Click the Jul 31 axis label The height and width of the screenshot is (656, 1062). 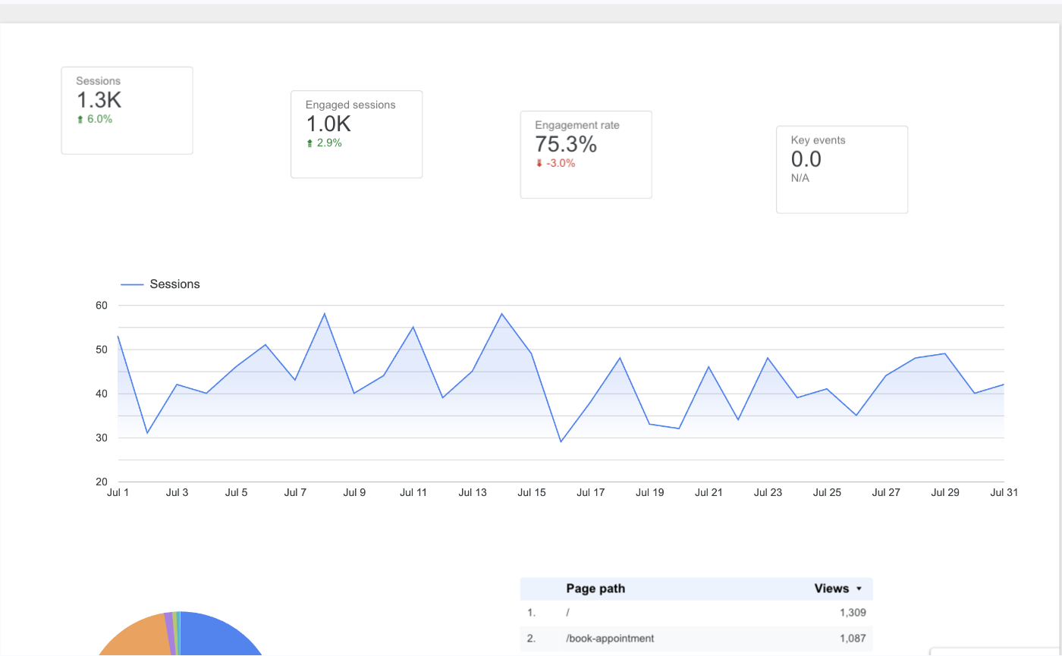[x=1004, y=492]
